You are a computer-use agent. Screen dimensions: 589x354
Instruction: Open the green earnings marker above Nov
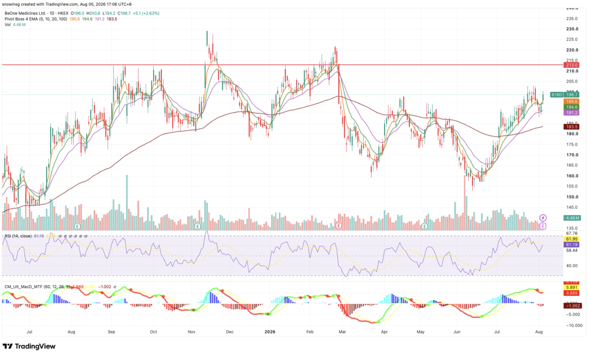198,226
